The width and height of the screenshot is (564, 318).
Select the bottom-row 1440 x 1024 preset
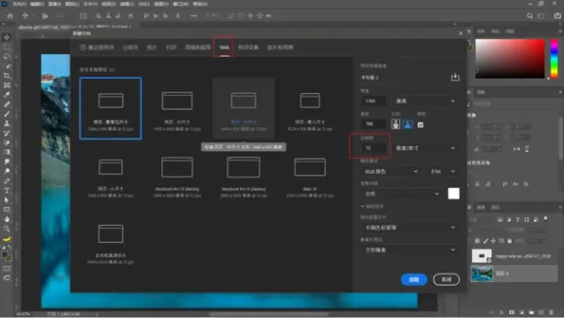[110, 242]
